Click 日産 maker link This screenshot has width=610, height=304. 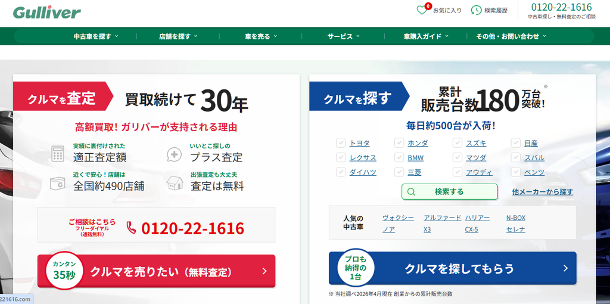click(x=531, y=143)
